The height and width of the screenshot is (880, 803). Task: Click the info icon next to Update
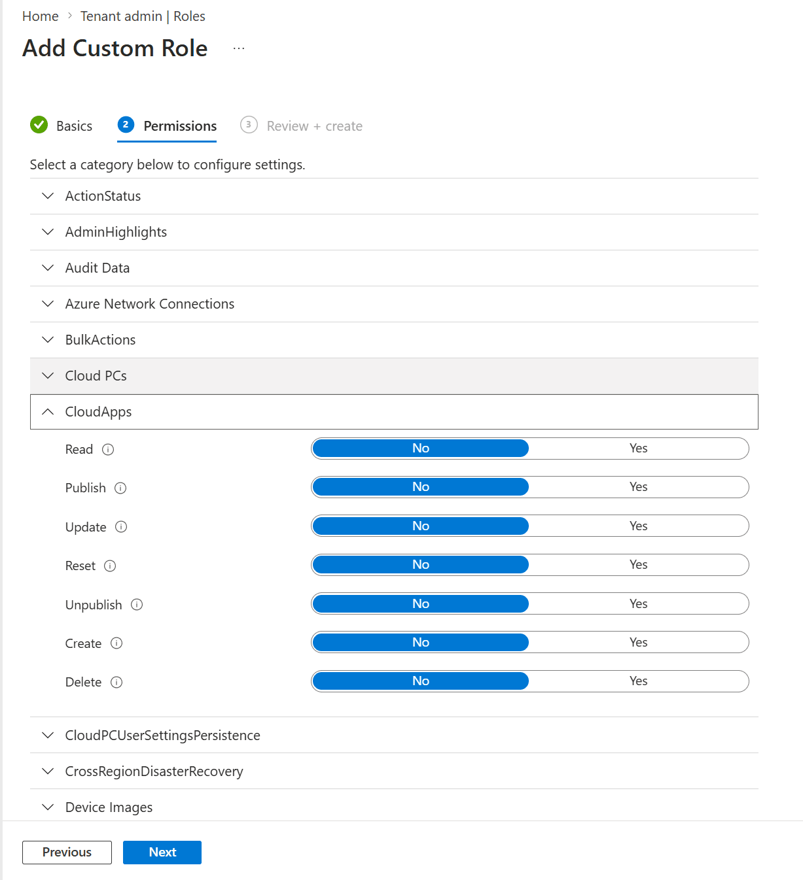[121, 527]
